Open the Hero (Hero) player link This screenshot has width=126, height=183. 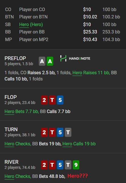point(31,25)
